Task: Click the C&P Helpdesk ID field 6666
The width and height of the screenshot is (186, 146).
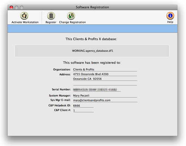Action: pos(83,106)
